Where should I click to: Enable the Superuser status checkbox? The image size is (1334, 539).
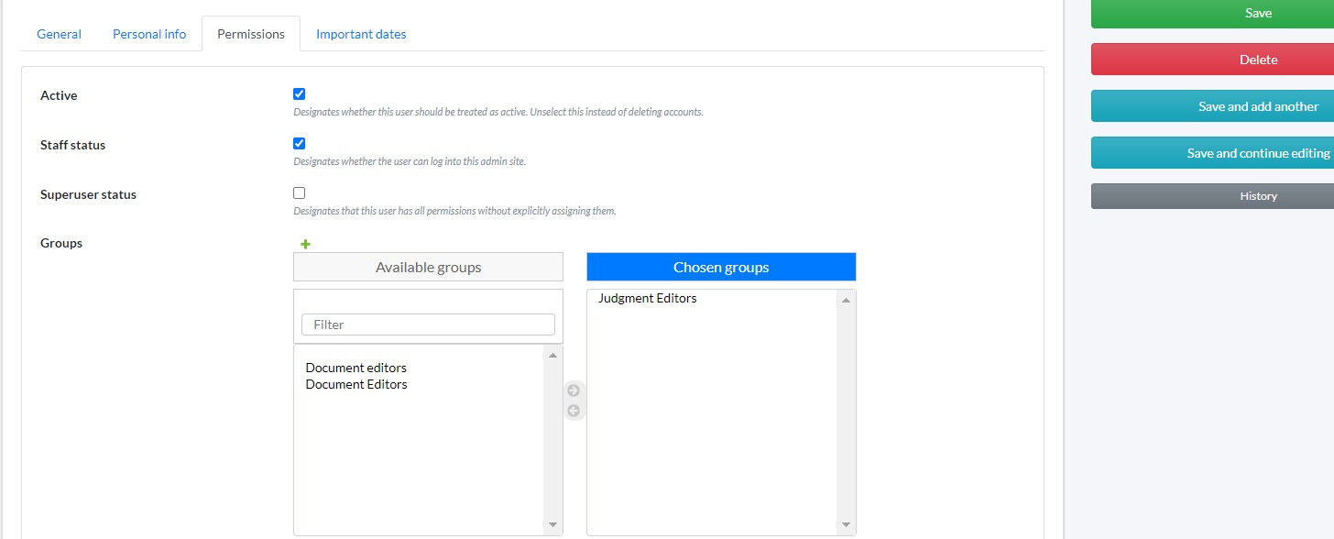coord(299,193)
